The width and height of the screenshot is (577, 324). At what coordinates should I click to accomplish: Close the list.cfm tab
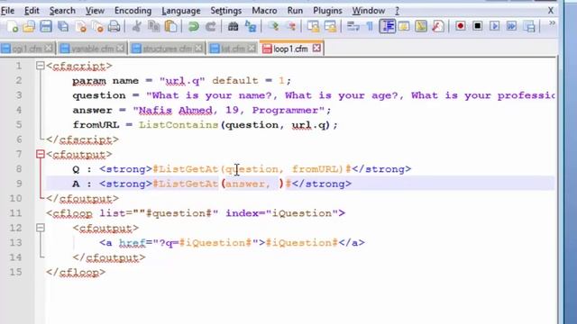pos(252,48)
